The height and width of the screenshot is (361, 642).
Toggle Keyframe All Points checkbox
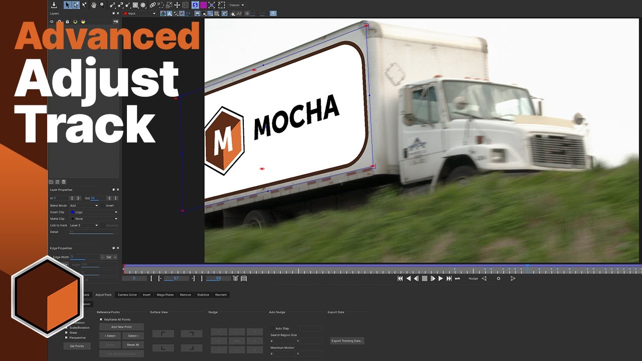(101, 319)
